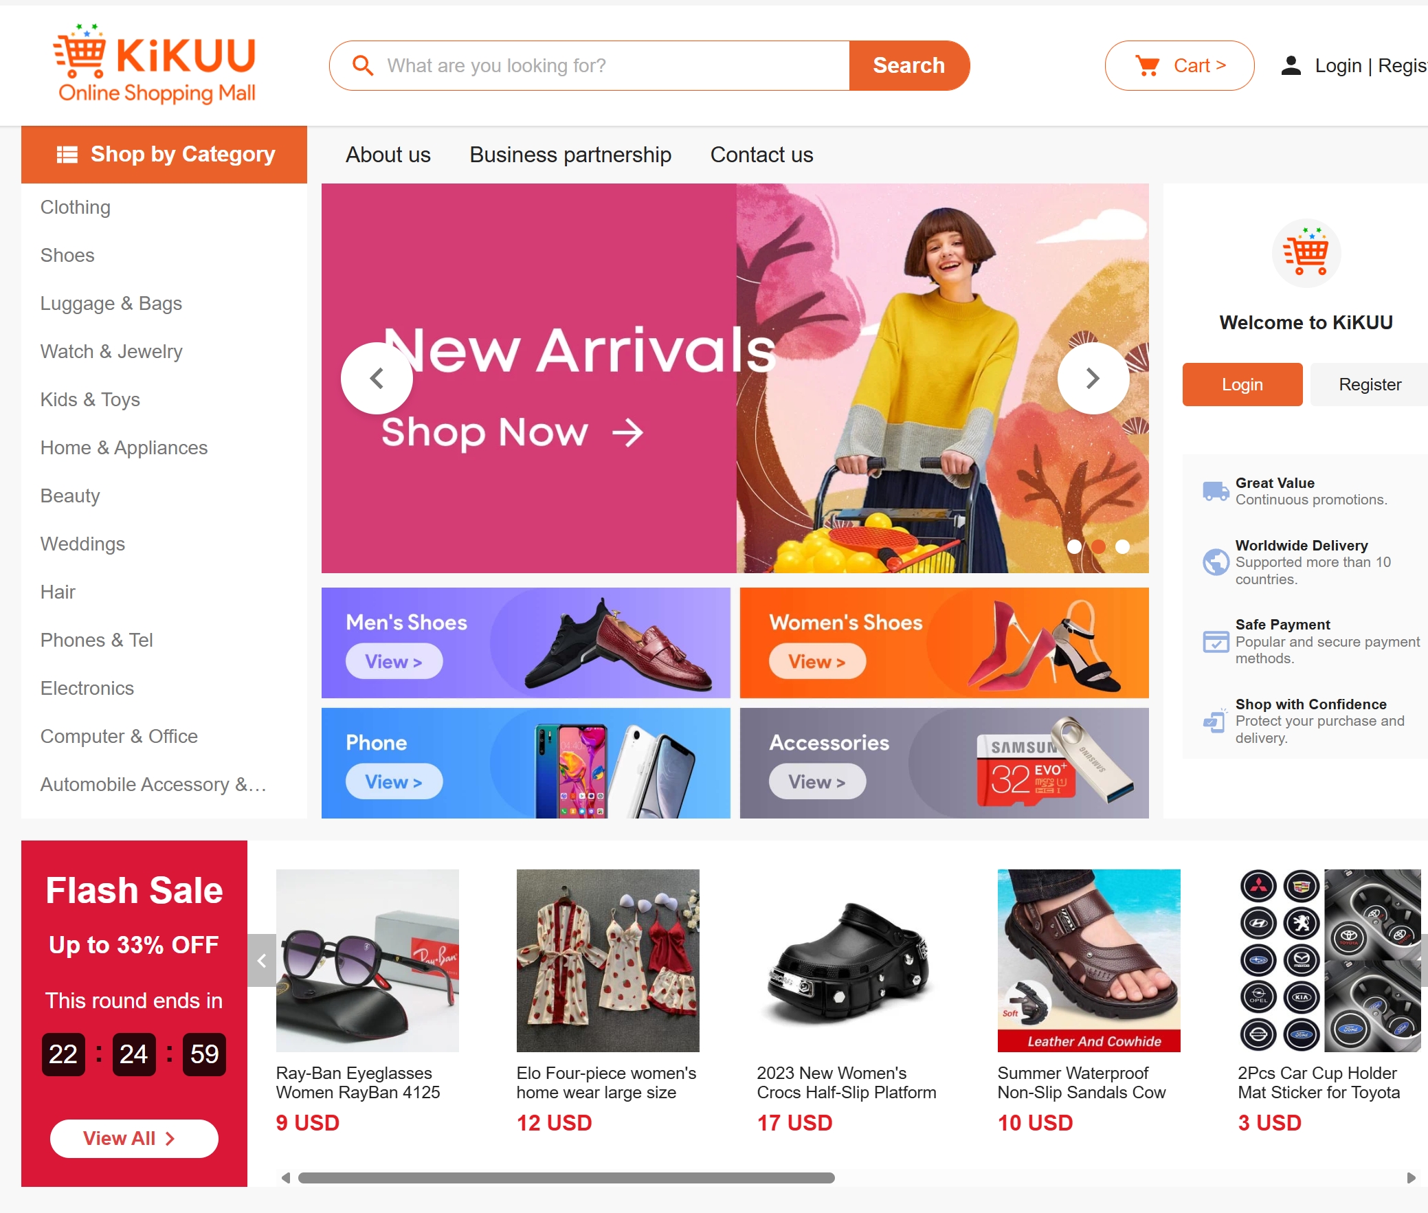Click the magnifier icon in search box

[362, 65]
